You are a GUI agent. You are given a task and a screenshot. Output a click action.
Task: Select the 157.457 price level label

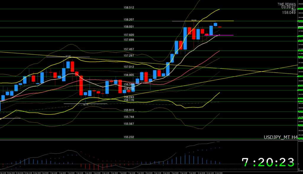(129, 49)
